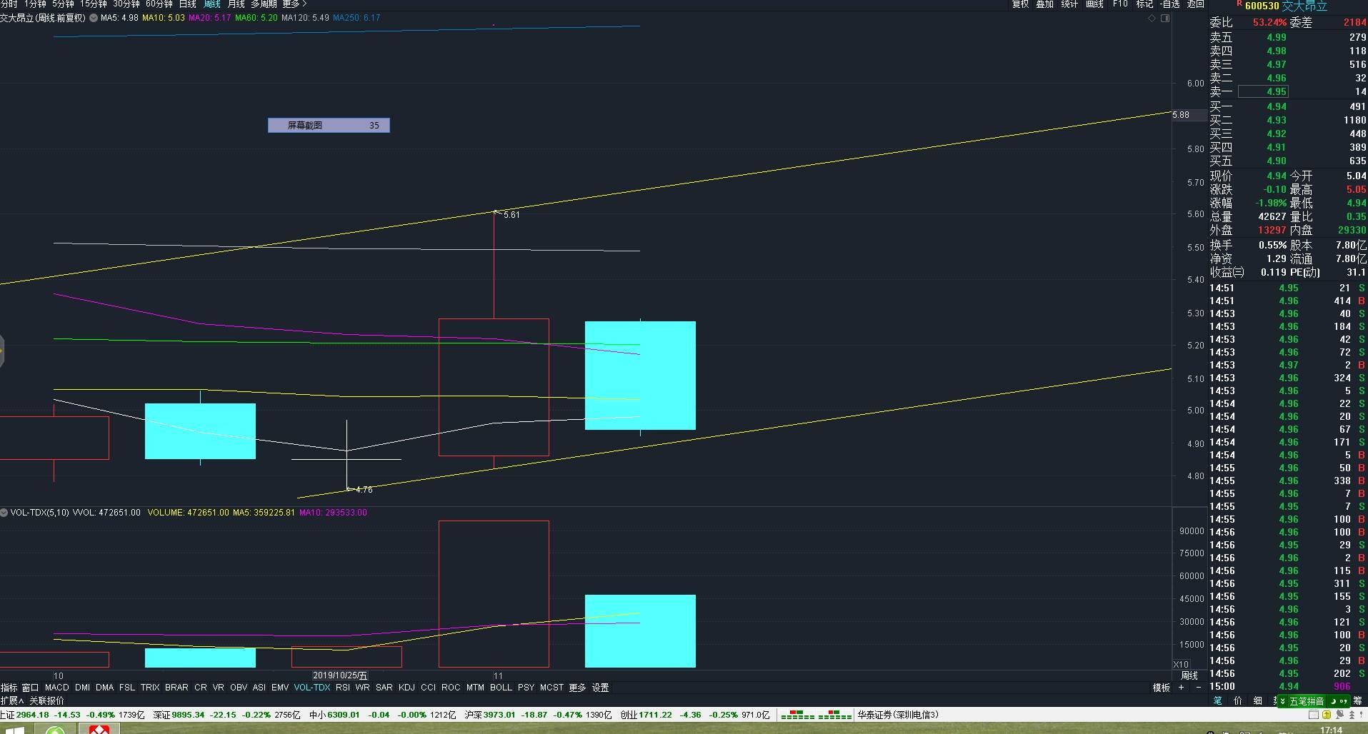The image size is (1368, 734).
Task: Switch to the 60分钟 timeframe tab
Action: (159, 4)
